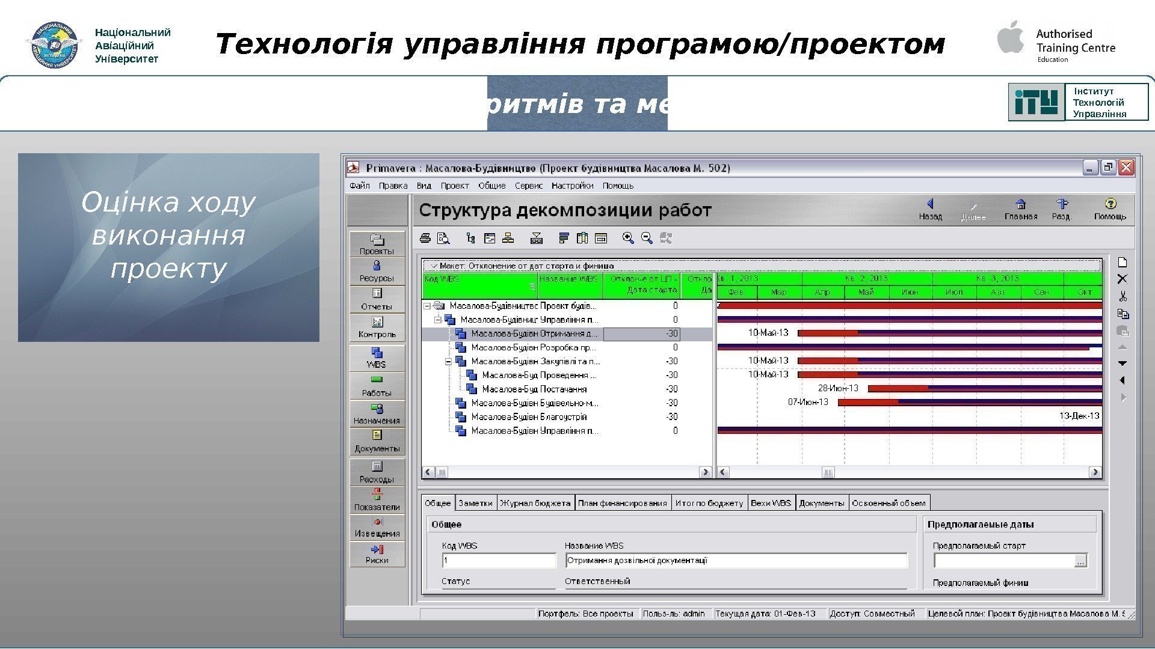Open the Ресурсы sidebar icon
The width and height of the screenshot is (1155, 649).
pyautogui.click(x=377, y=270)
